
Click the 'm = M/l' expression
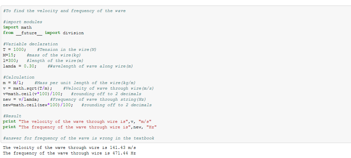(13, 83)
